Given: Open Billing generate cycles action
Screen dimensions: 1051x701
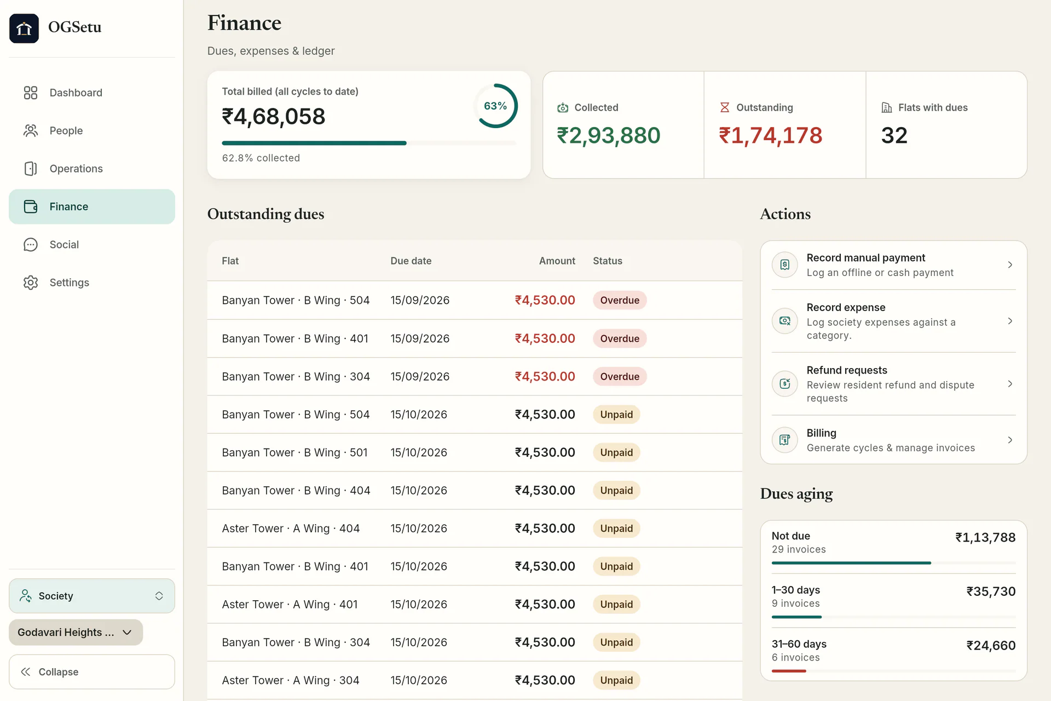Looking at the screenshot, I should pyautogui.click(x=893, y=440).
